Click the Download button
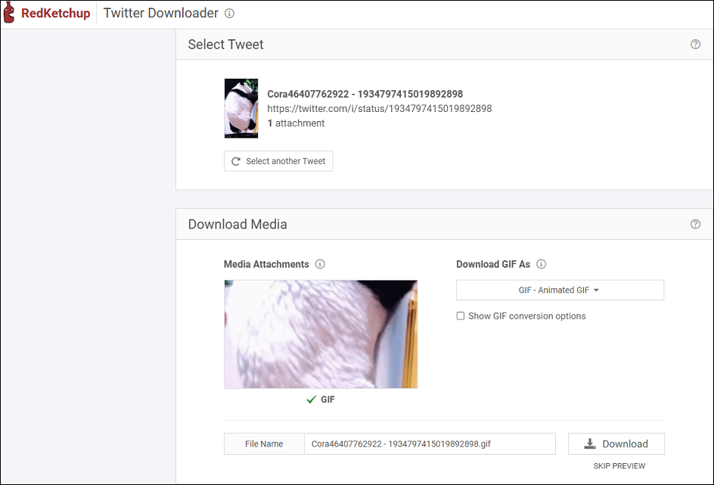Image resolution: width=714 pixels, height=485 pixels. 616,443
